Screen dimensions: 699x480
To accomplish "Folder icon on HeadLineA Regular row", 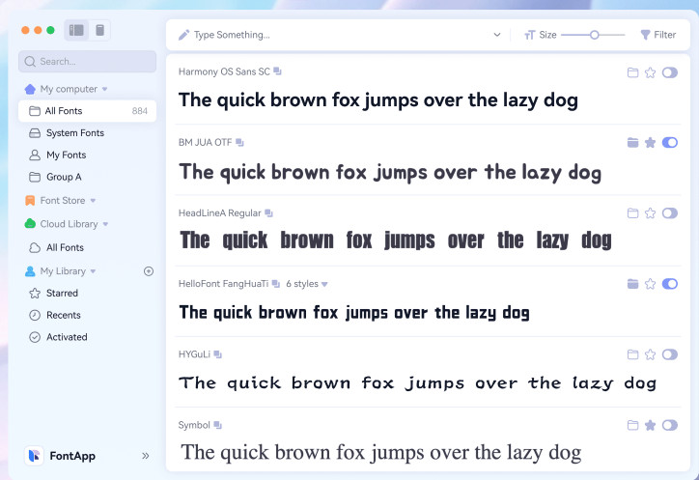I will click(632, 213).
